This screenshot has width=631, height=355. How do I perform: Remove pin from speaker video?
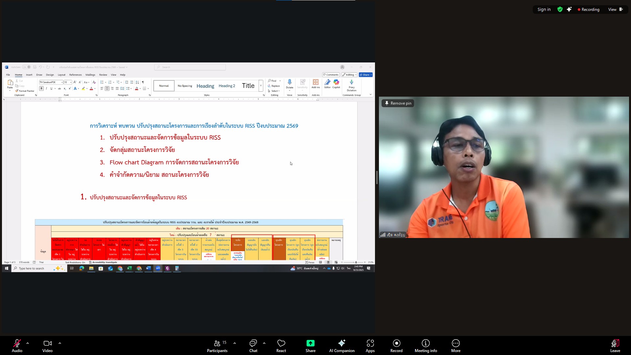click(398, 103)
